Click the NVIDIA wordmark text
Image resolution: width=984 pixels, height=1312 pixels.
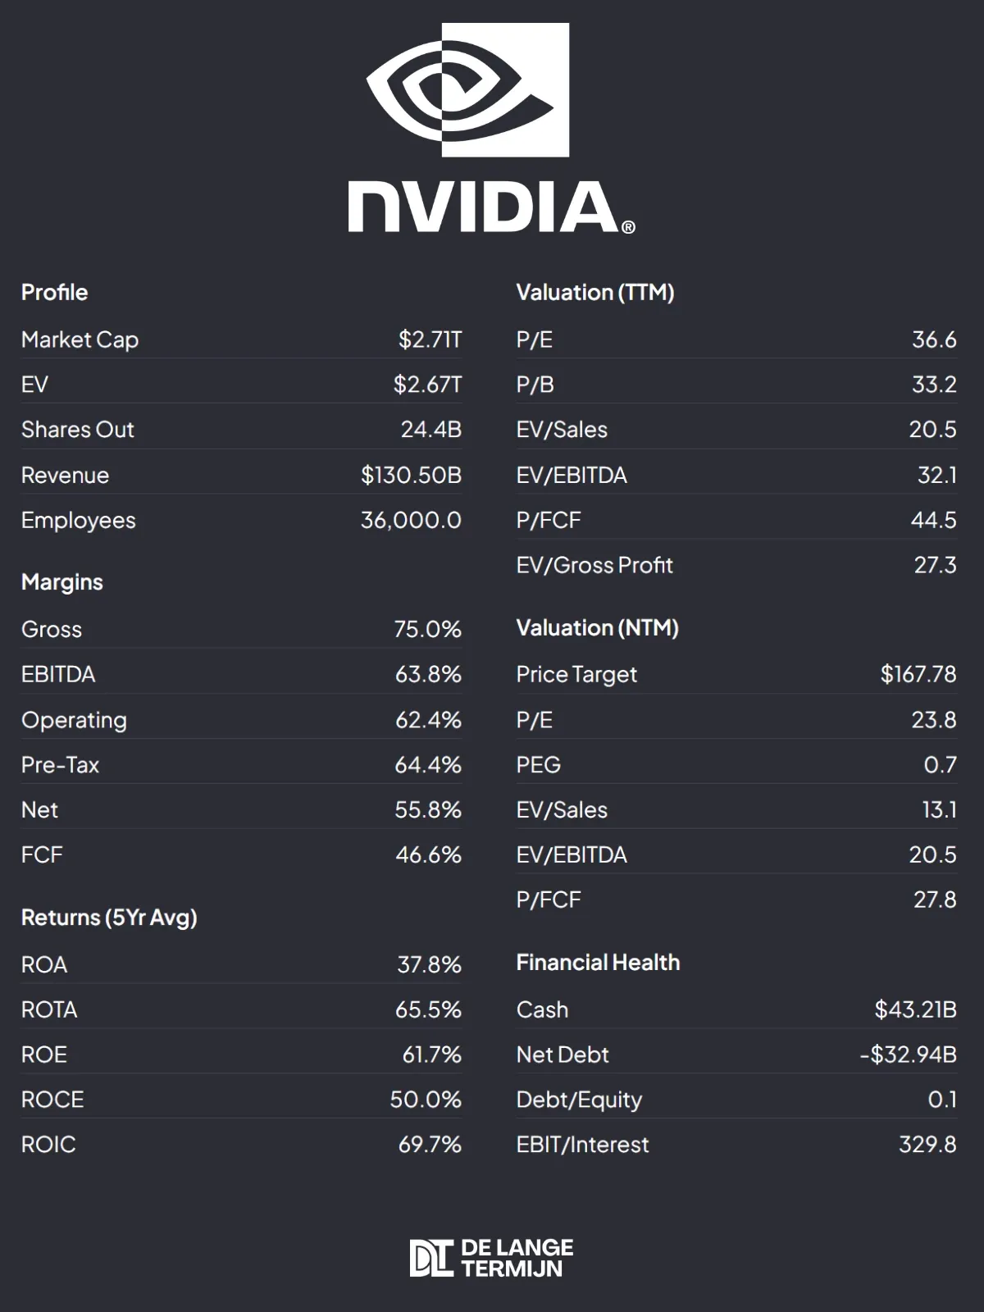coord(491,208)
